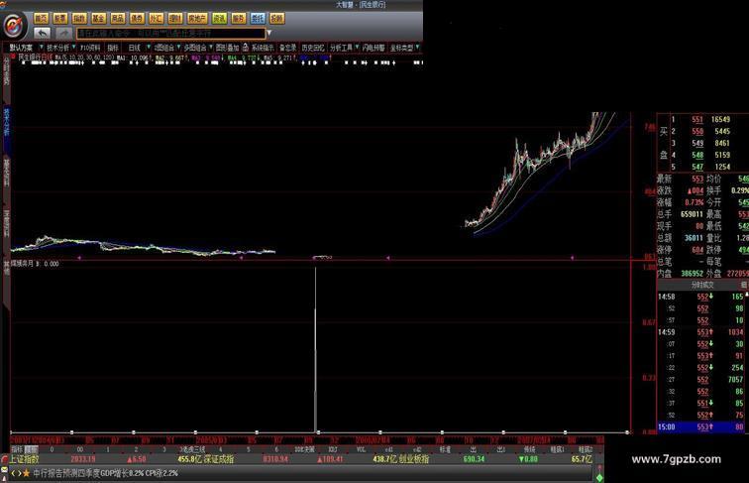Click the command input field
Image resolution: width=749 pixels, height=483 pixels.
[x=170, y=33]
